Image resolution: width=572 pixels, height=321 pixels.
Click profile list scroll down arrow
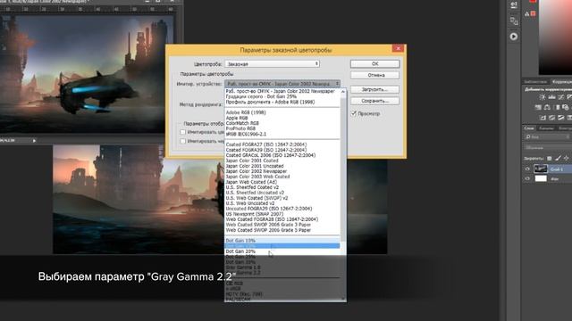(343, 299)
